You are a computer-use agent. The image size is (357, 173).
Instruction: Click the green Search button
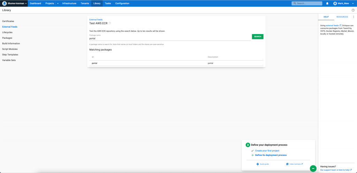coord(258,37)
